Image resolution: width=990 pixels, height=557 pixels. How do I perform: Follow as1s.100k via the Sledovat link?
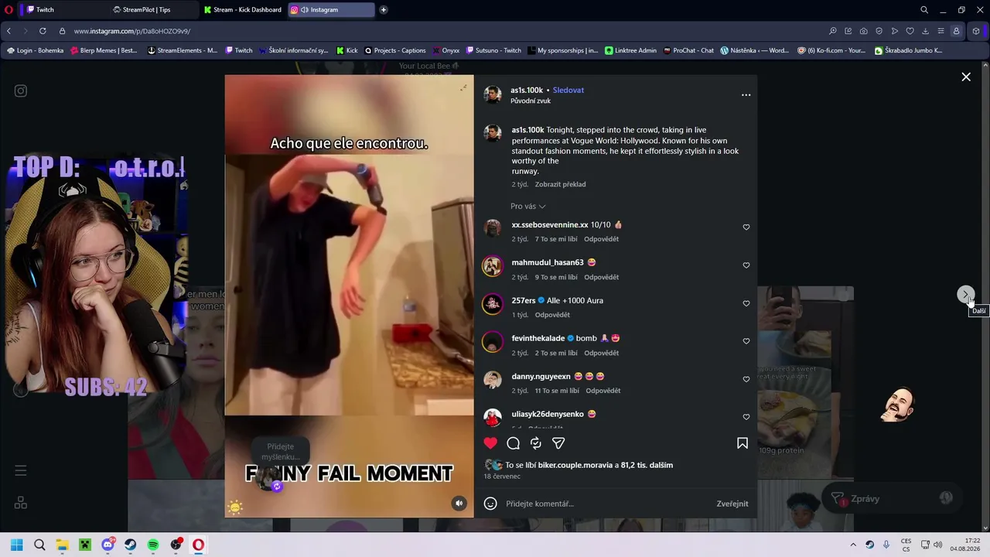point(568,91)
